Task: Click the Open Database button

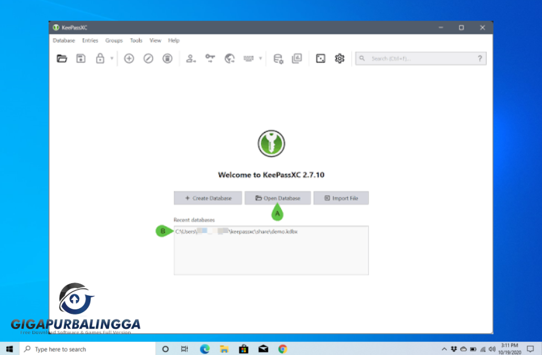Action: pyautogui.click(x=278, y=198)
